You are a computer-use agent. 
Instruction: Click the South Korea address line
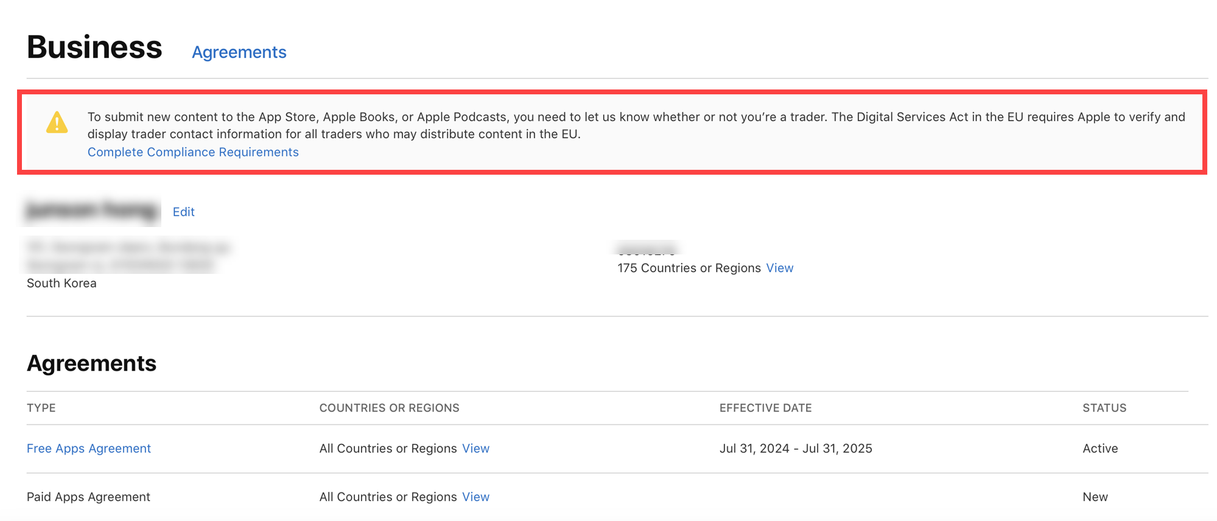tap(61, 284)
